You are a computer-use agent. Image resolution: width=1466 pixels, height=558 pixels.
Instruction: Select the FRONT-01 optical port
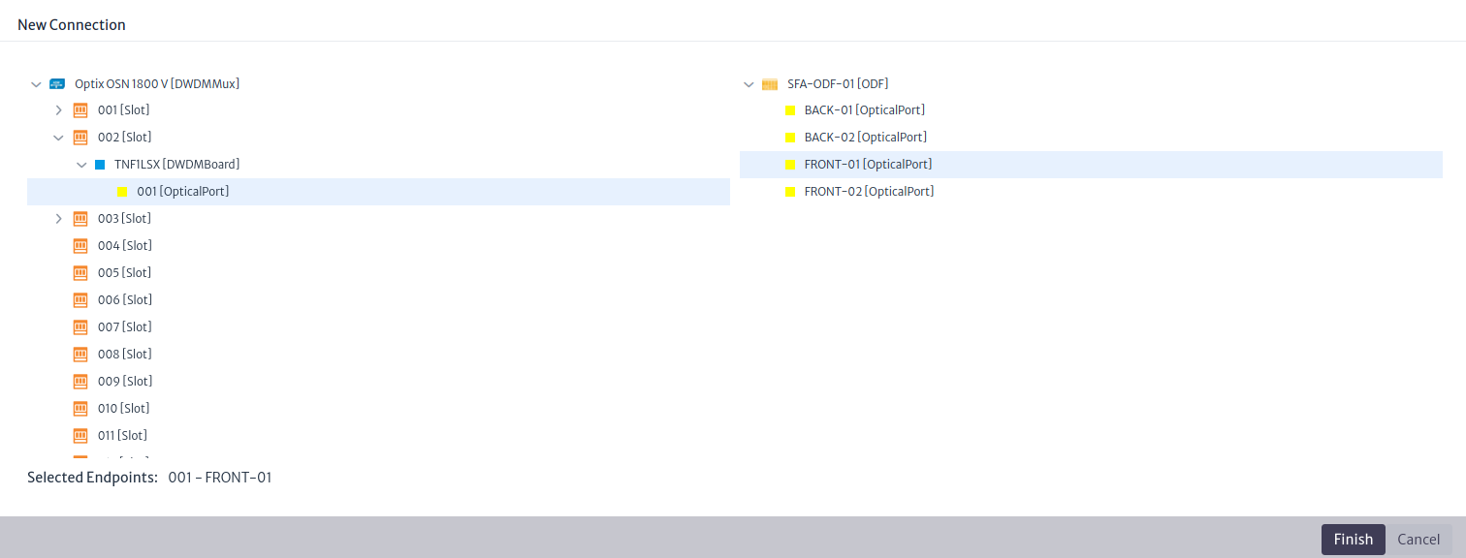click(x=868, y=164)
